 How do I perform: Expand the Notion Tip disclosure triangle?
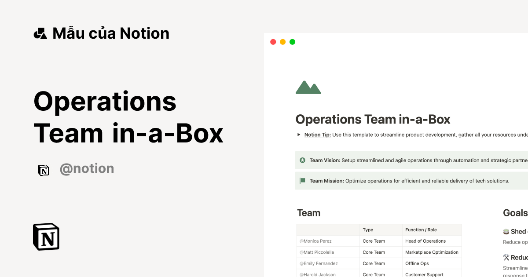coord(298,135)
